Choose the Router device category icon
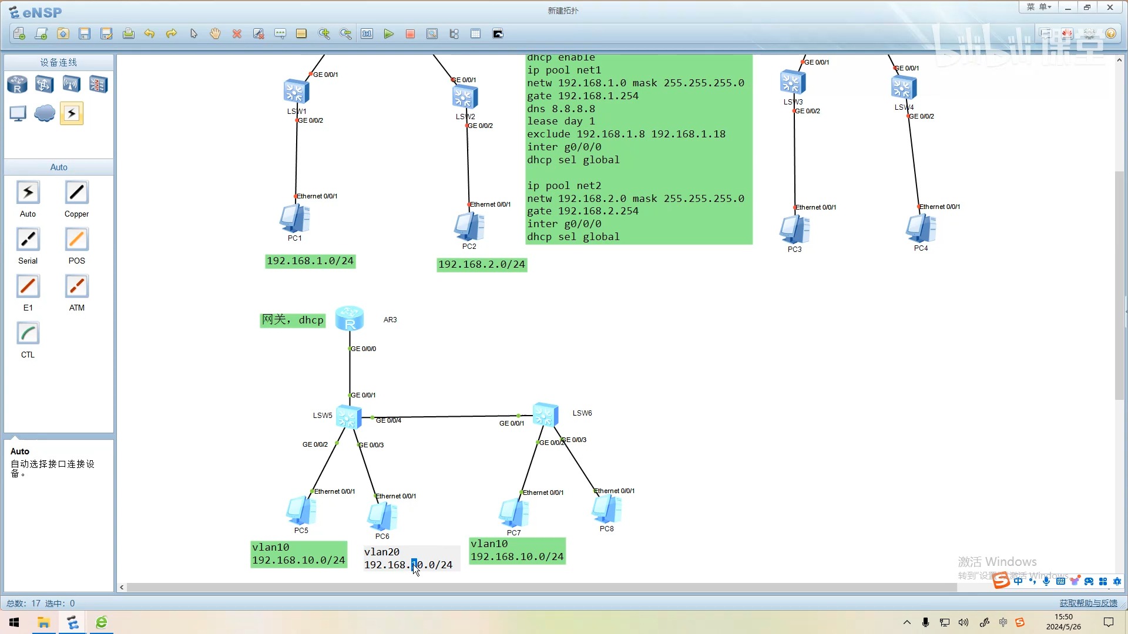The image size is (1128, 634). [x=17, y=85]
